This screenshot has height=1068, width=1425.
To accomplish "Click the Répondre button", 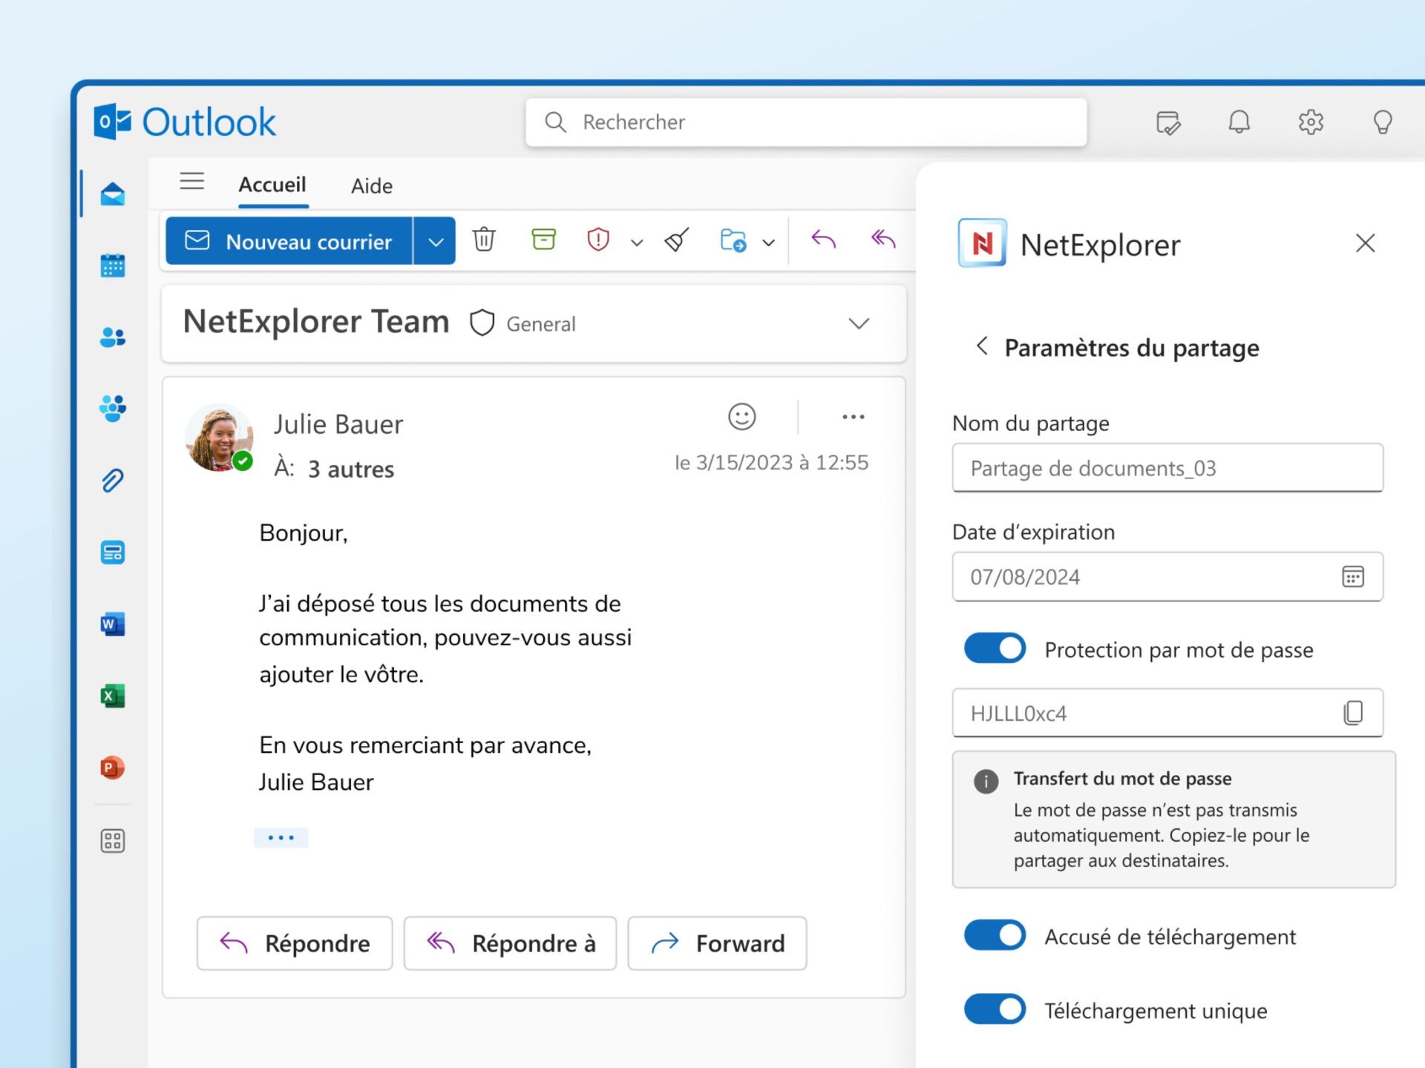I will click(x=295, y=943).
